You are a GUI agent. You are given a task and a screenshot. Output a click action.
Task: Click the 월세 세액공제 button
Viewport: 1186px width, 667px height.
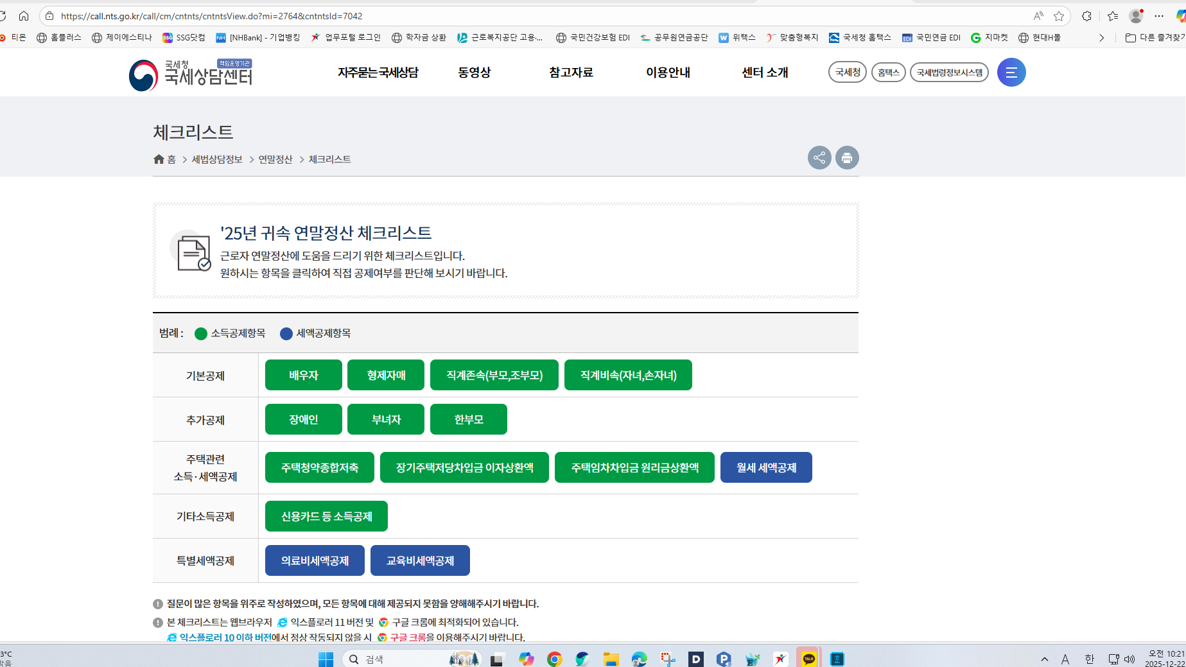[x=766, y=467]
